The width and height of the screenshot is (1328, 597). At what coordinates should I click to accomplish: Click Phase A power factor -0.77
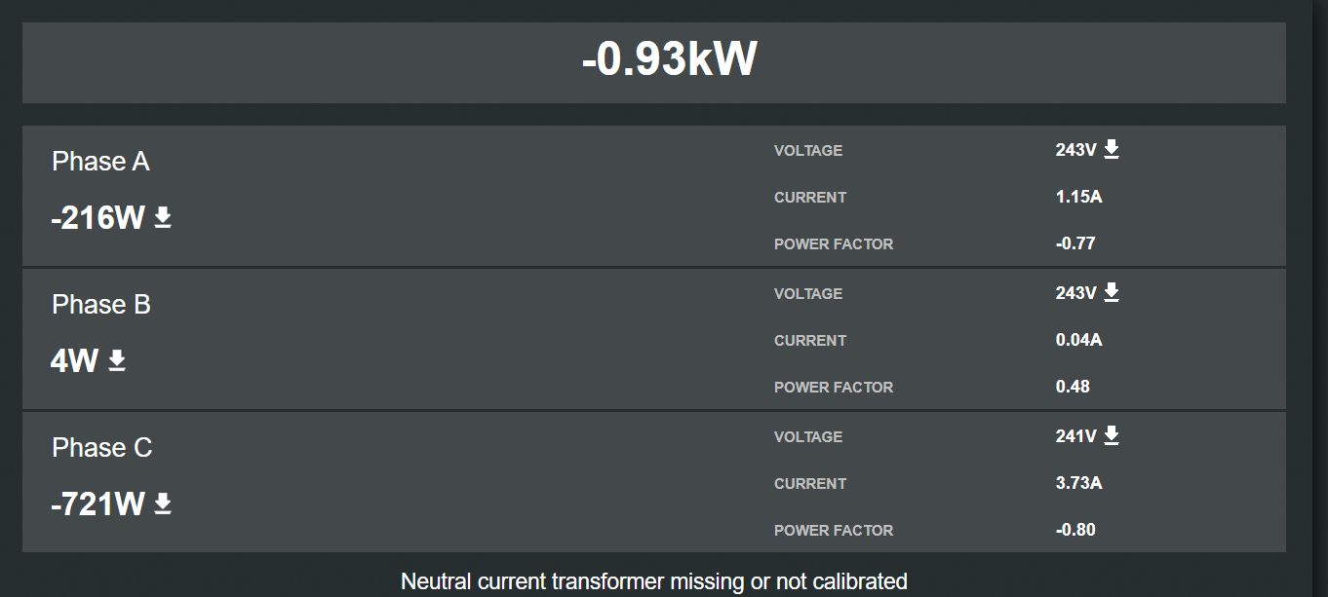(x=1075, y=243)
